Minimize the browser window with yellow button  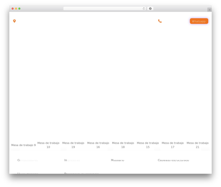click(16, 9)
